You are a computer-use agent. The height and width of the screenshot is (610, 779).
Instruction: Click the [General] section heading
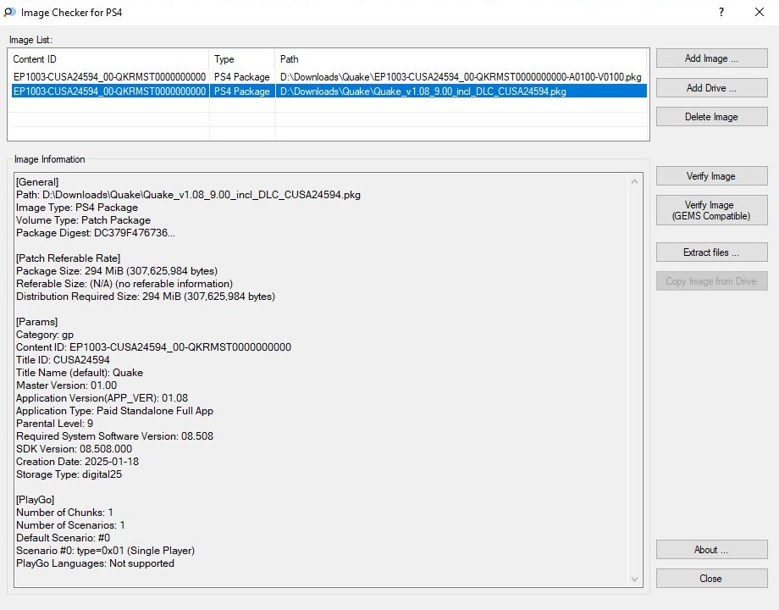click(x=37, y=182)
